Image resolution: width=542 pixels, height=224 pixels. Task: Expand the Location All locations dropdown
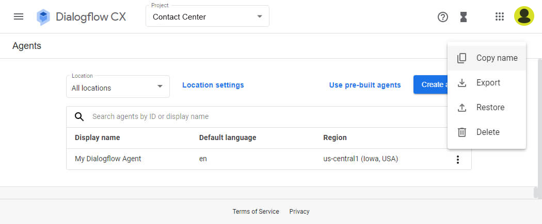[118, 87]
